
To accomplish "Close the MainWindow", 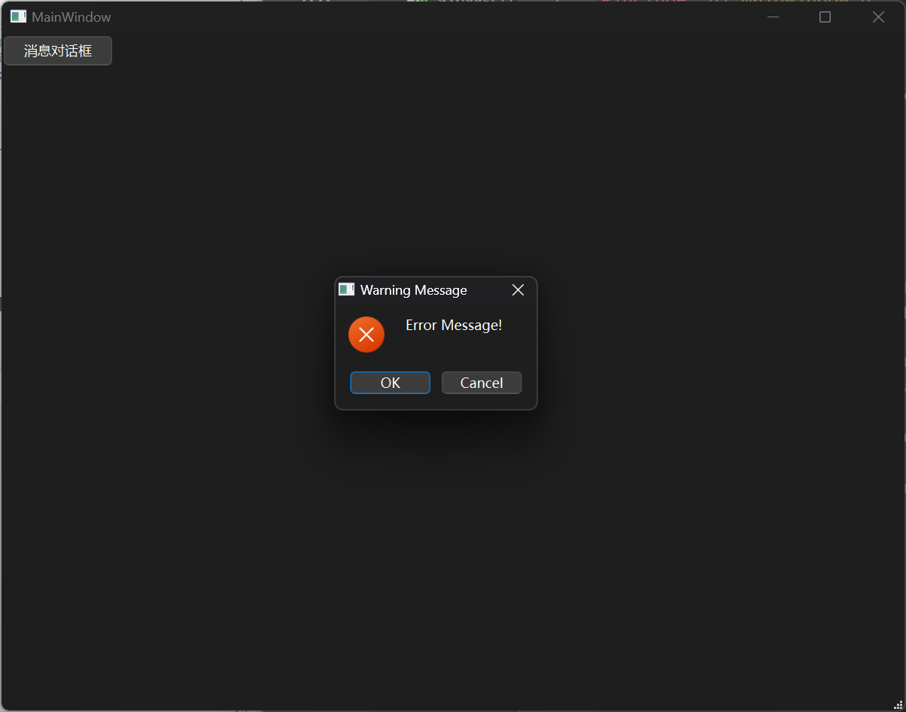I will coord(878,17).
